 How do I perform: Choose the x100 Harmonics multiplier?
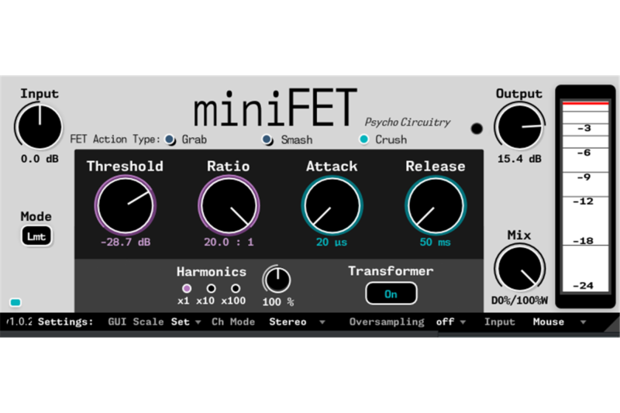pos(236,288)
